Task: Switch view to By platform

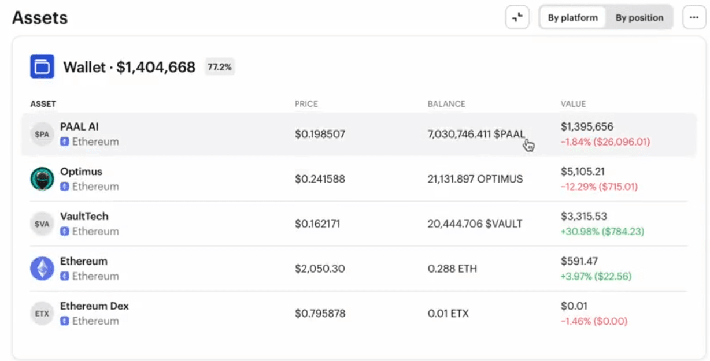Action: [572, 17]
